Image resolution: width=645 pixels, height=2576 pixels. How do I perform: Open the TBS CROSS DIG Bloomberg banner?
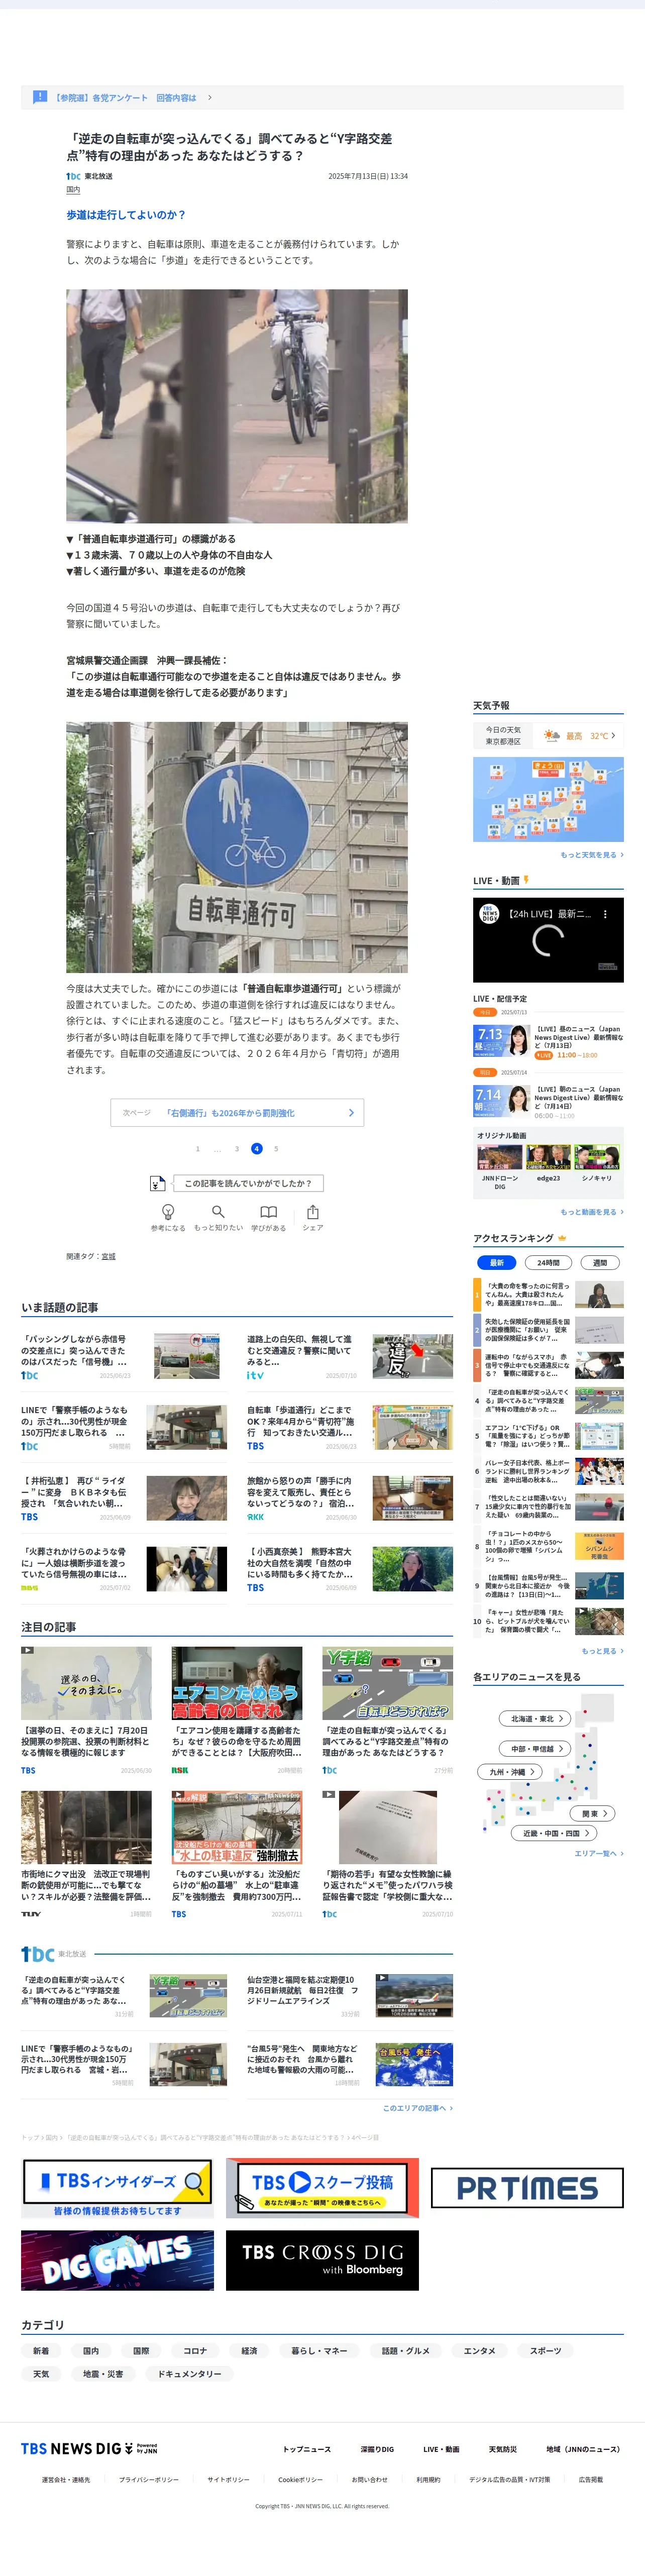click(x=322, y=2260)
